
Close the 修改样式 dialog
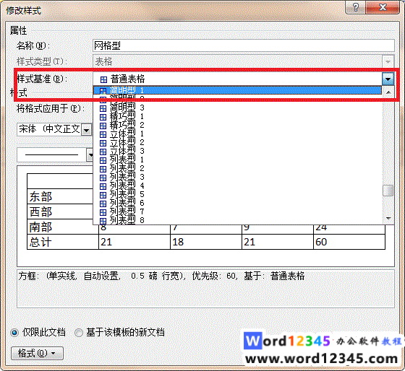coord(383,7)
